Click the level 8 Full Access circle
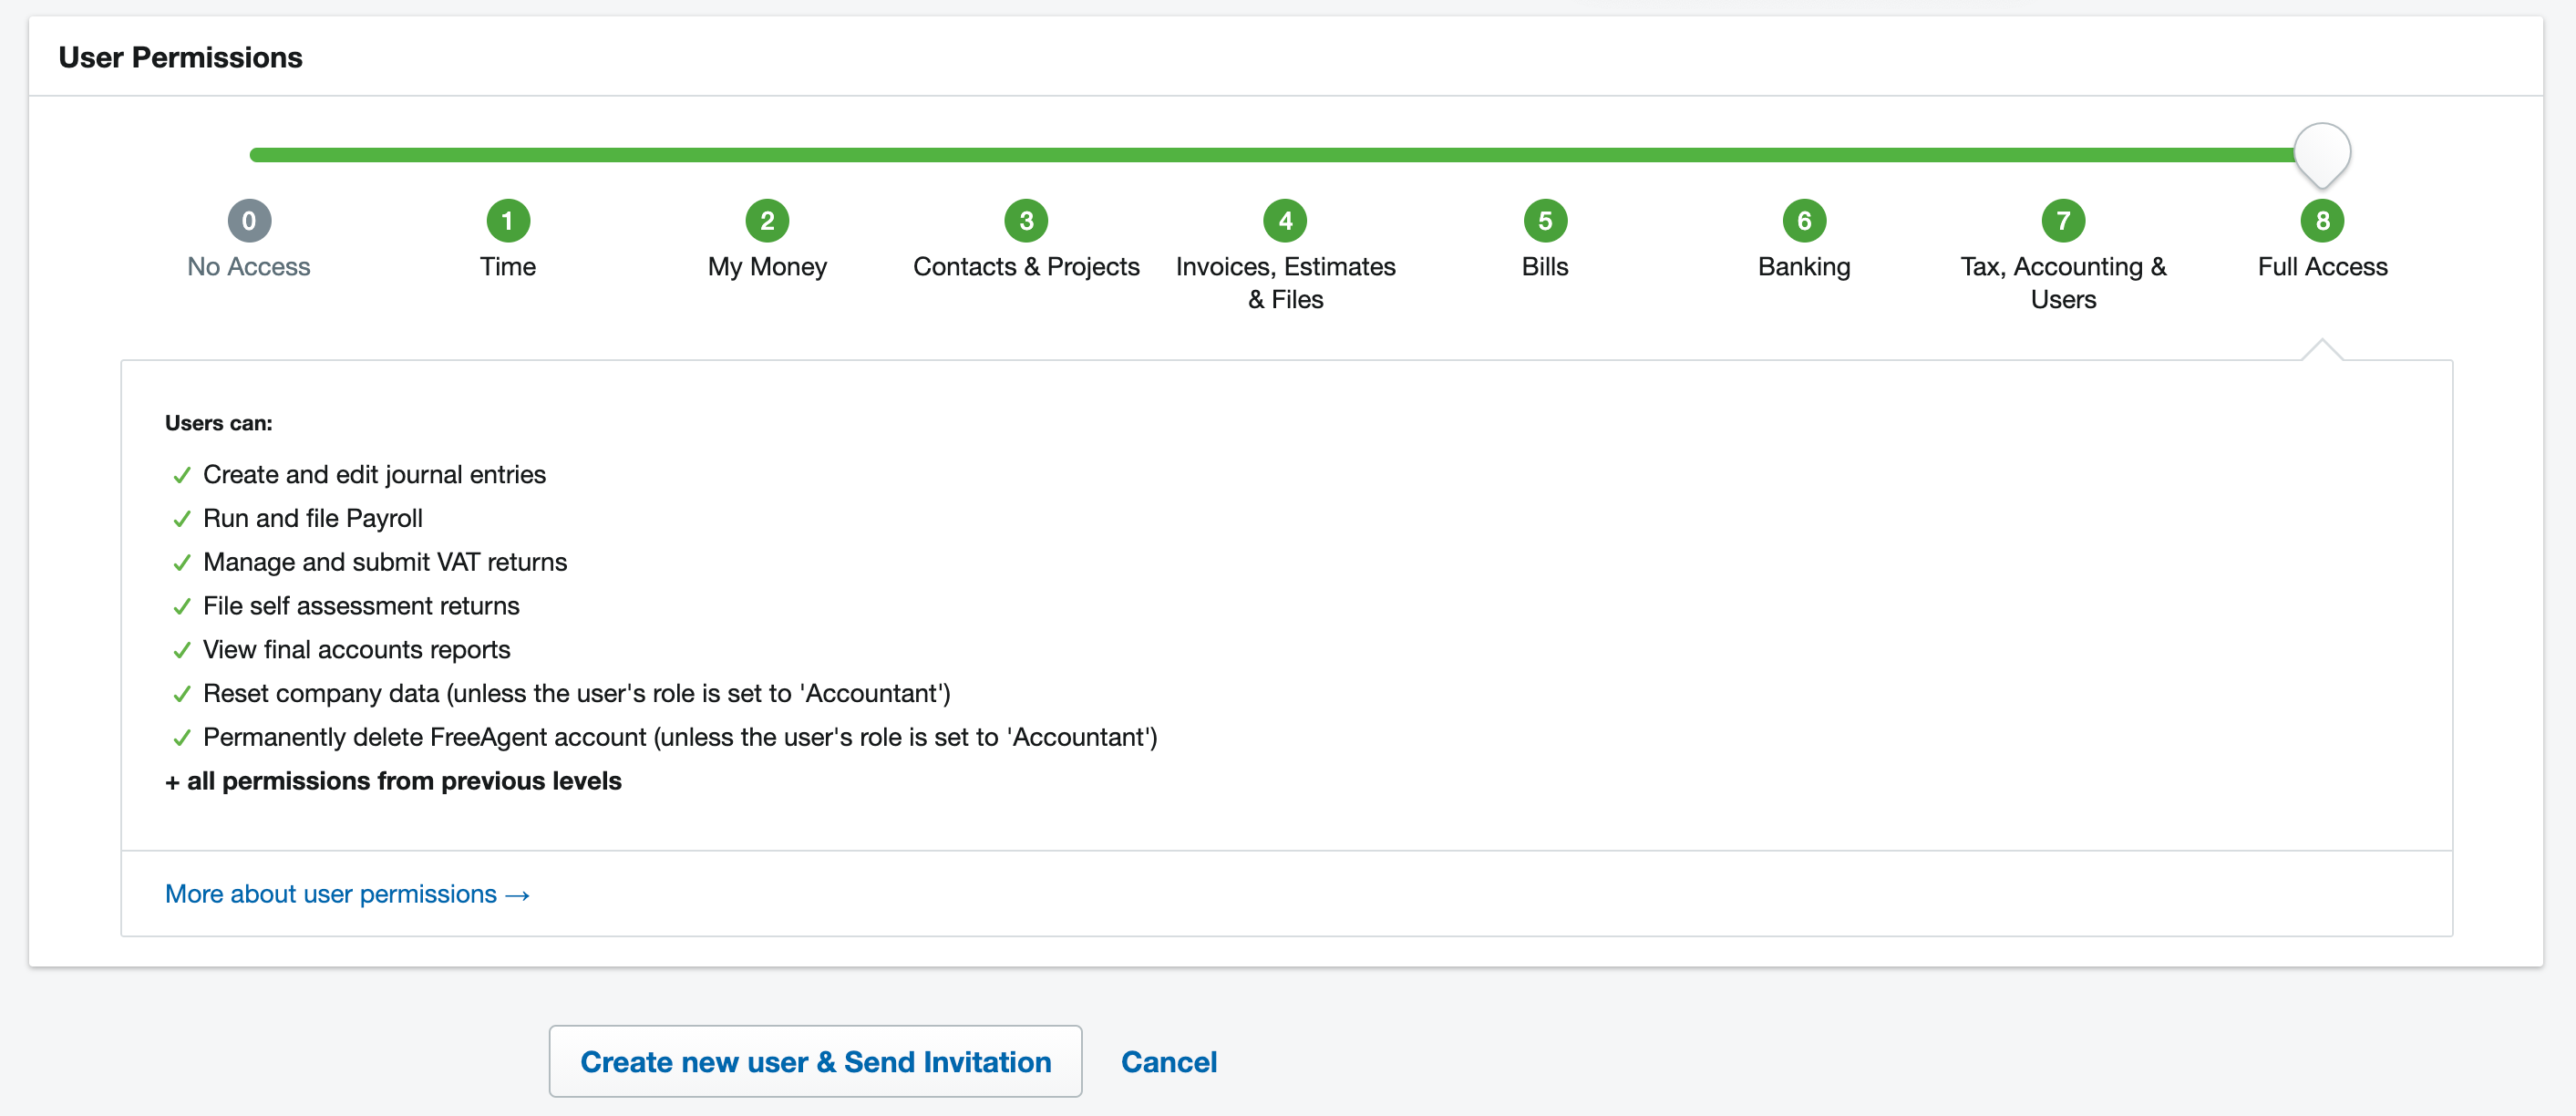This screenshot has width=2576, height=1116. [2322, 221]
